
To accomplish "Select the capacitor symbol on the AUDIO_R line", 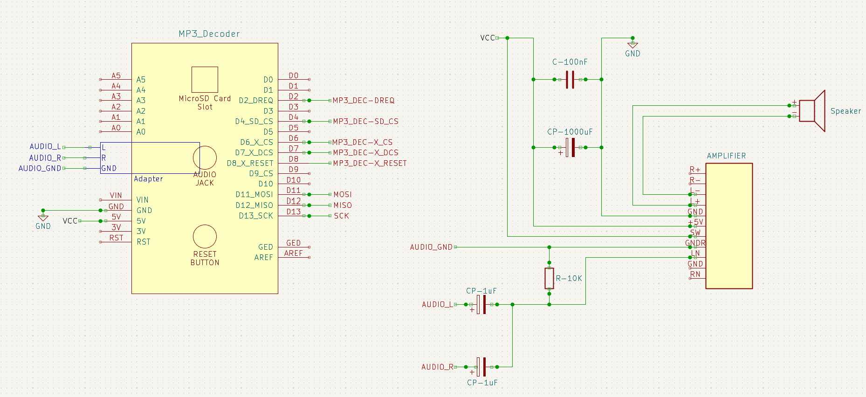I will click(x=481, y=367).
